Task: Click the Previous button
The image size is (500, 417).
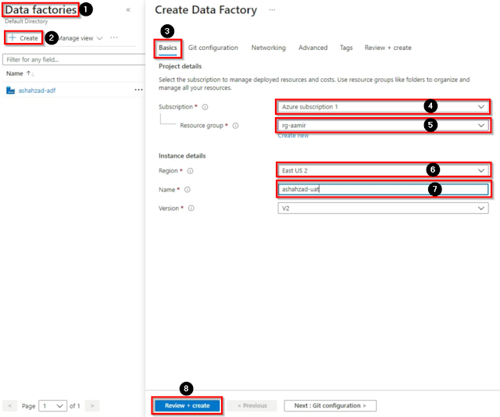Action: [252, 405]
